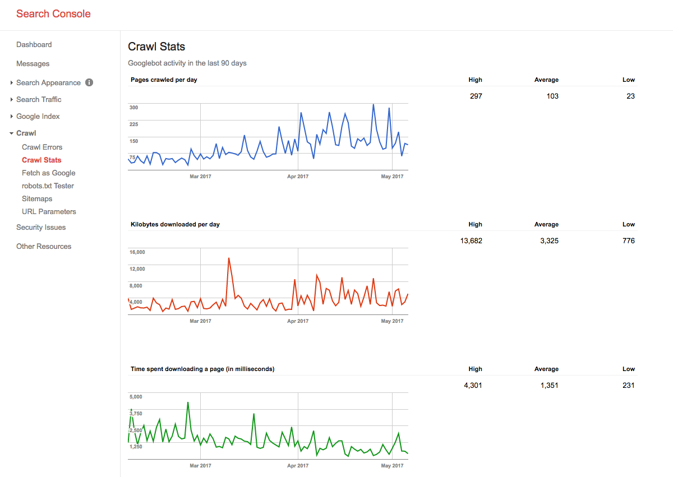Open the robots.txt Tester
The image size is (673, 477).
click(48, 186)
